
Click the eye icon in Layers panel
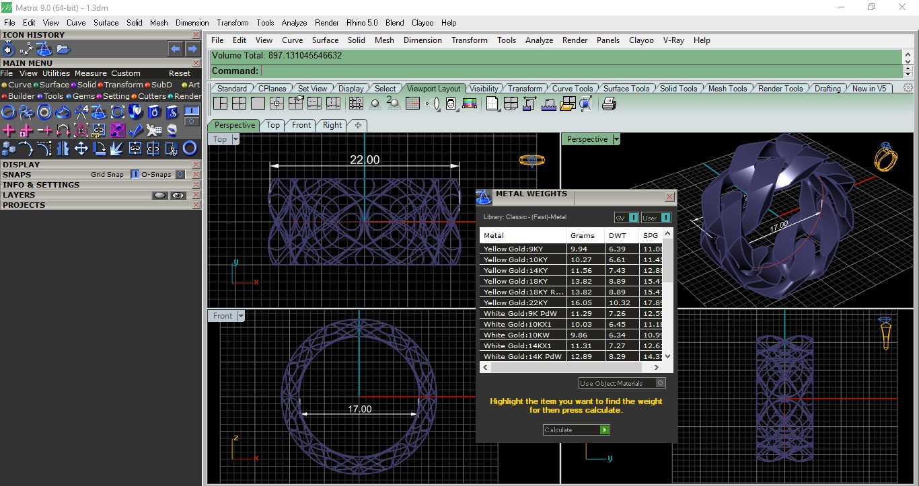(178, 195)
